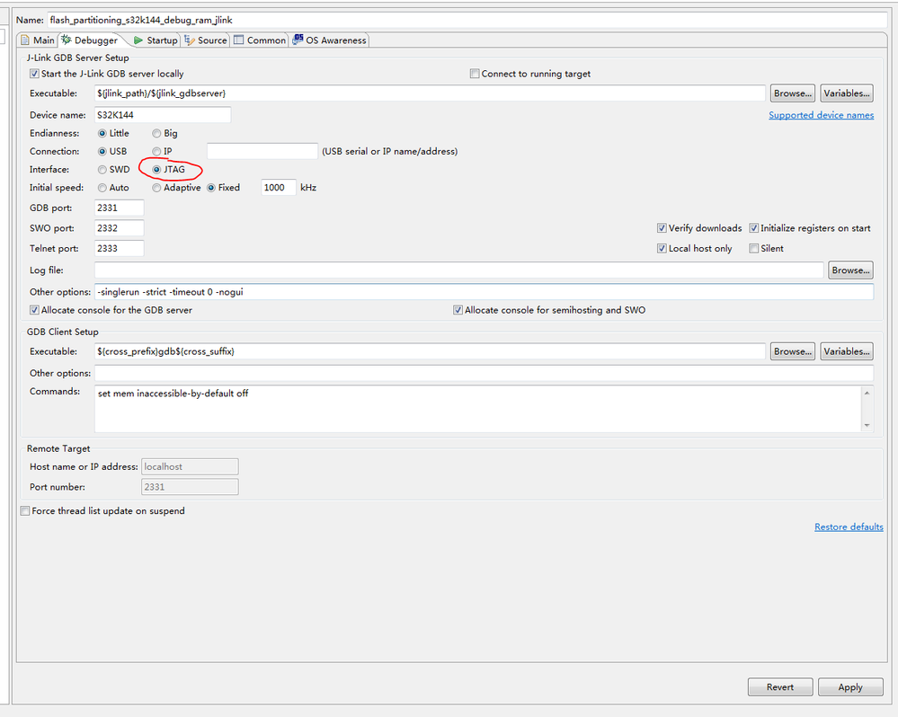Image resolution: width=898 pixels, height=717 pixels.
Task: Enable the Silent checkbox
Action: (x=753, y=248)
